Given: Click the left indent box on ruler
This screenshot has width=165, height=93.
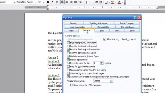Looking at the screenshot, I should pos(47,9).
